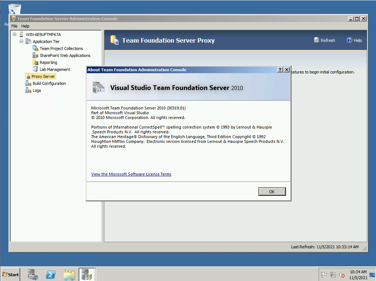
Task: Collapse the Application Tier node
Action: pyautogui.click(x=21, y=42)
